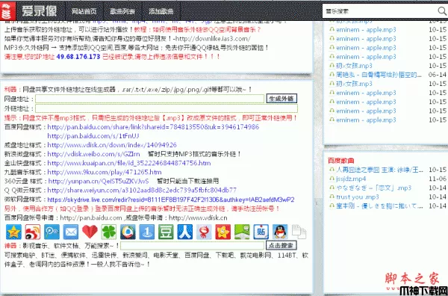Open 堂本刚 - 優しさを胸に抱いて song
The height and width of the screenshot is (296, 448).
pyautogui.click(x=379, y=206)
